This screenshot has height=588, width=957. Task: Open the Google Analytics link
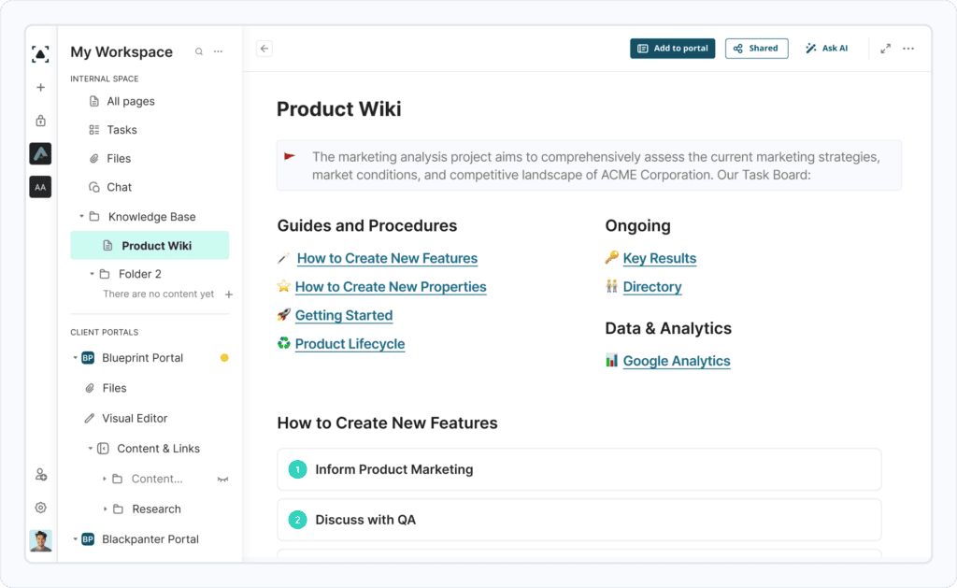pyautogui.click(x=677, y=361)
